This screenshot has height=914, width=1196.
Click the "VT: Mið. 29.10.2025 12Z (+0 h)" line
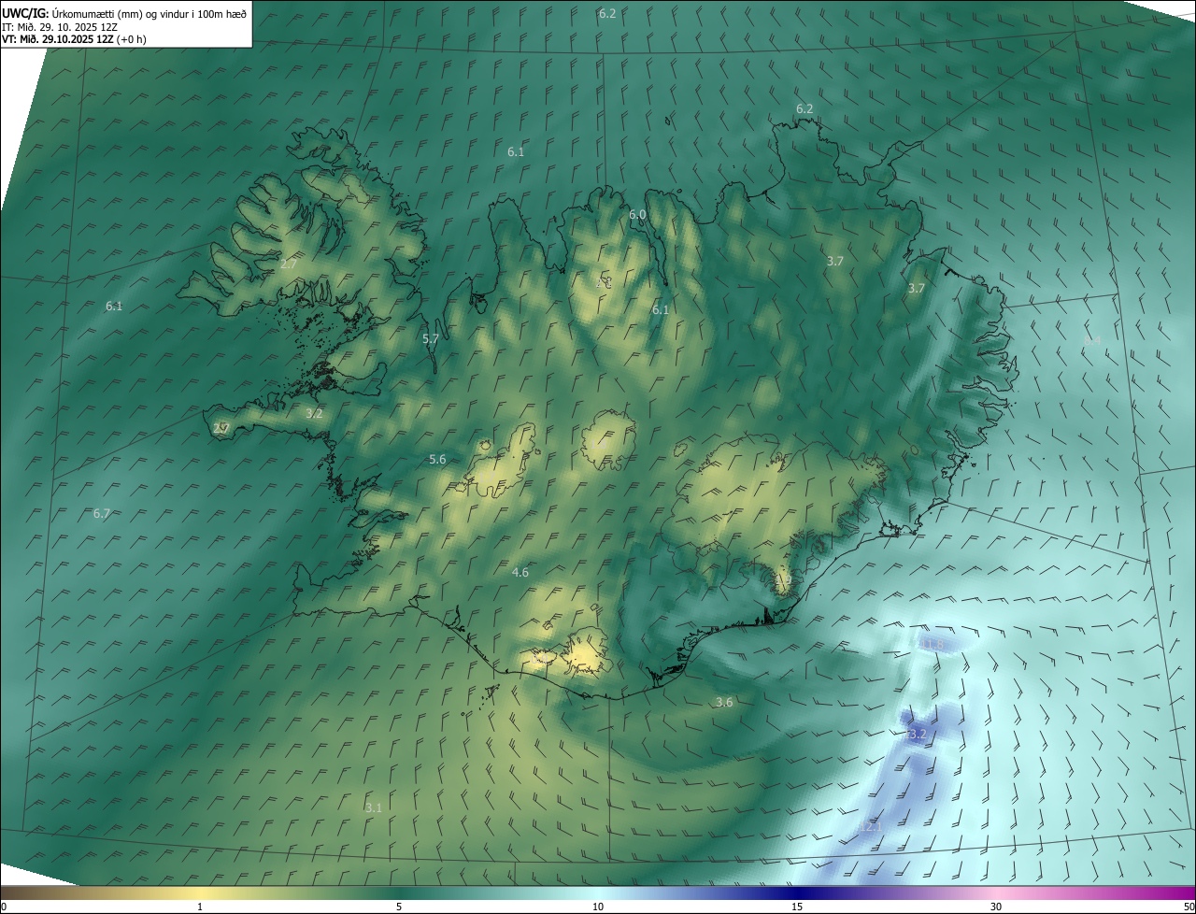tap(74, 39)
